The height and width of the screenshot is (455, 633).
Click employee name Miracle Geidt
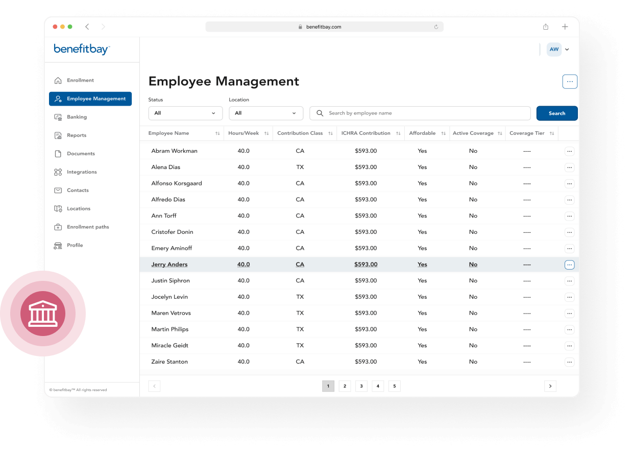tap(170, 345)
